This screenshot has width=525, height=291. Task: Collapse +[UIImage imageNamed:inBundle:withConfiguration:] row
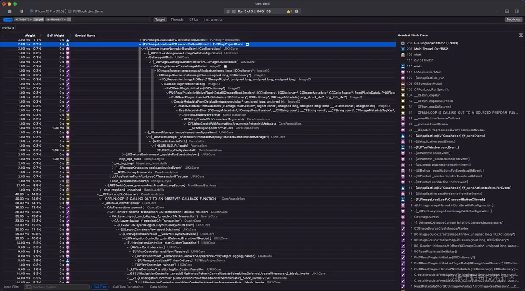pyautogui.click(x=143, y=49)
